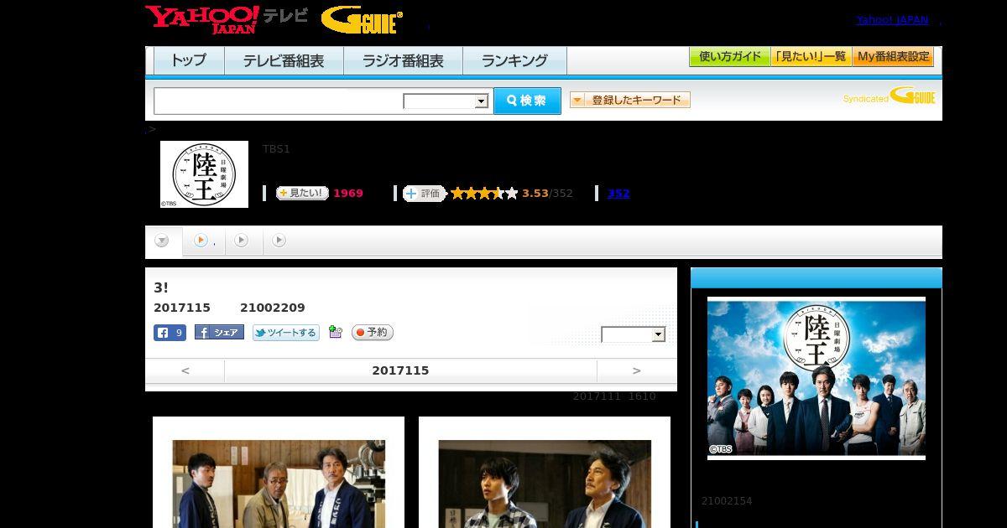The height and width of the screenshot is (528, 1007).
Task: Go to next date with > arrow
Action: [637, 370]
